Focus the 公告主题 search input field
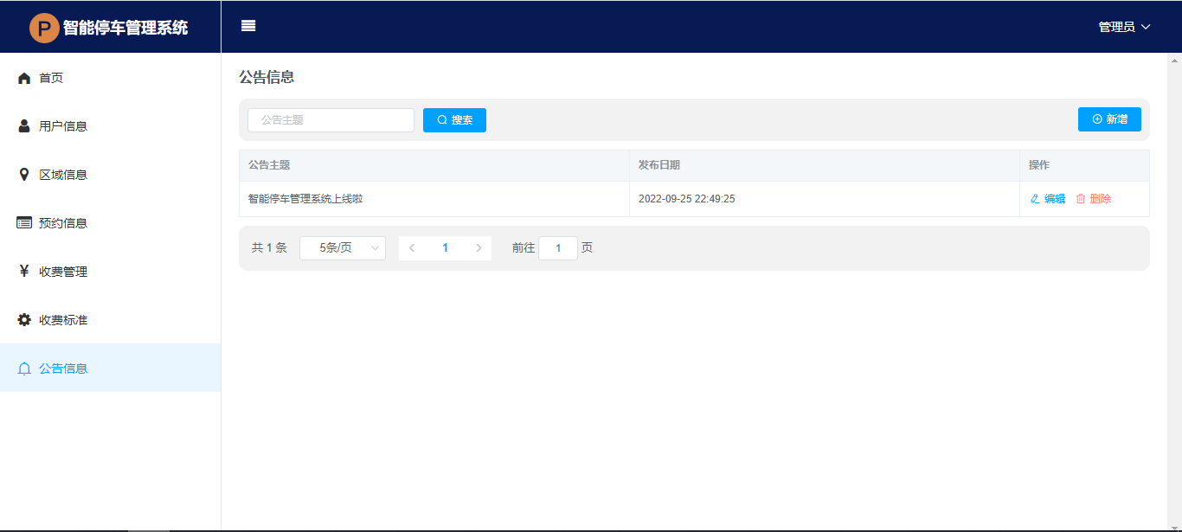Image resolution: width=1182 pixels, height=532 pixels. pos(331,120)
